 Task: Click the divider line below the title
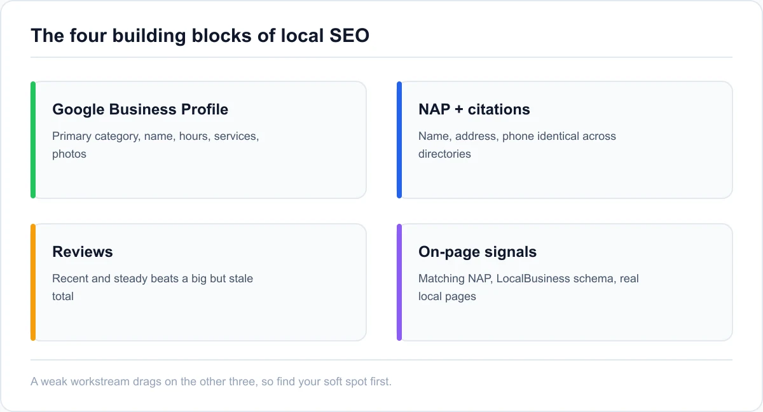pyautogui.click(x=381, y=57)
